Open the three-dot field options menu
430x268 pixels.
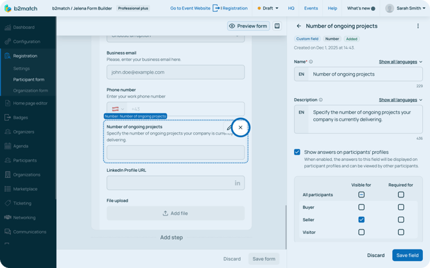pos(418,26)
